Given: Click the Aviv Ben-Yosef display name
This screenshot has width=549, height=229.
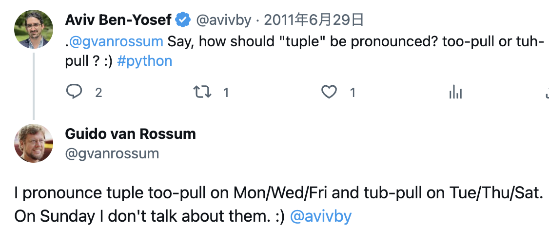Looking at the screenshot, I should (x=118, y=20).
